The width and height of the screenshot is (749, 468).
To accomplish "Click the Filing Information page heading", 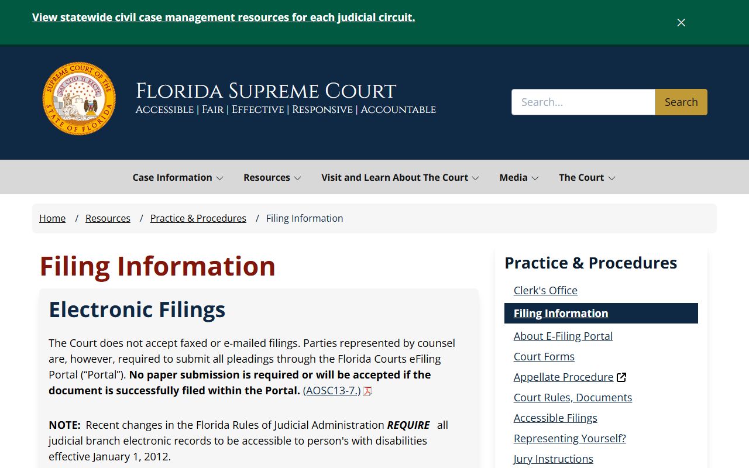I will 157,266.
